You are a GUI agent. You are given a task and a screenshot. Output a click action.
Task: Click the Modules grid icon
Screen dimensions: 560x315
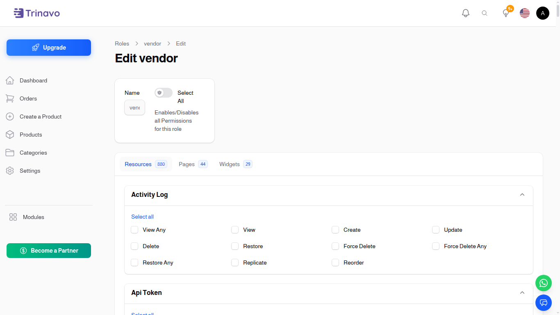coord(13,217)
